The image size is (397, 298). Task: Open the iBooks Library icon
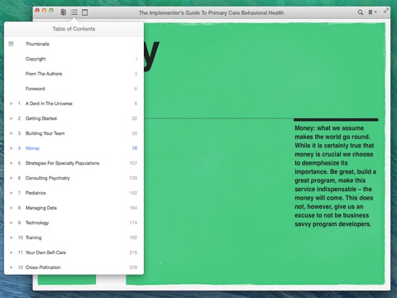(x=64, y=12)
